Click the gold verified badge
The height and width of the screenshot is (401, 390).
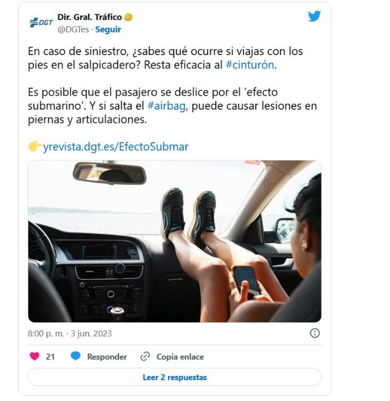click(x=128, y=18)
